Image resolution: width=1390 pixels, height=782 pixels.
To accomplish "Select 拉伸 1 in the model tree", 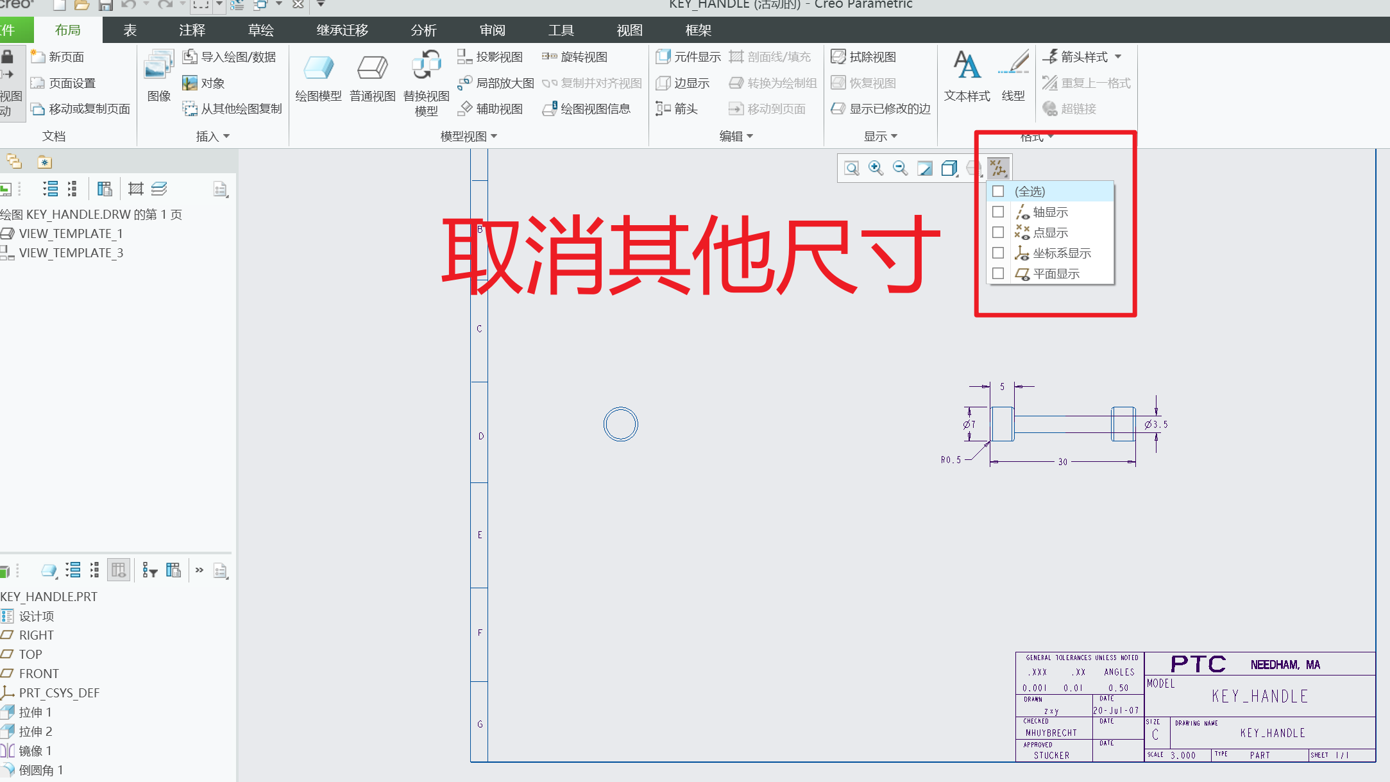I will point(35,712).
